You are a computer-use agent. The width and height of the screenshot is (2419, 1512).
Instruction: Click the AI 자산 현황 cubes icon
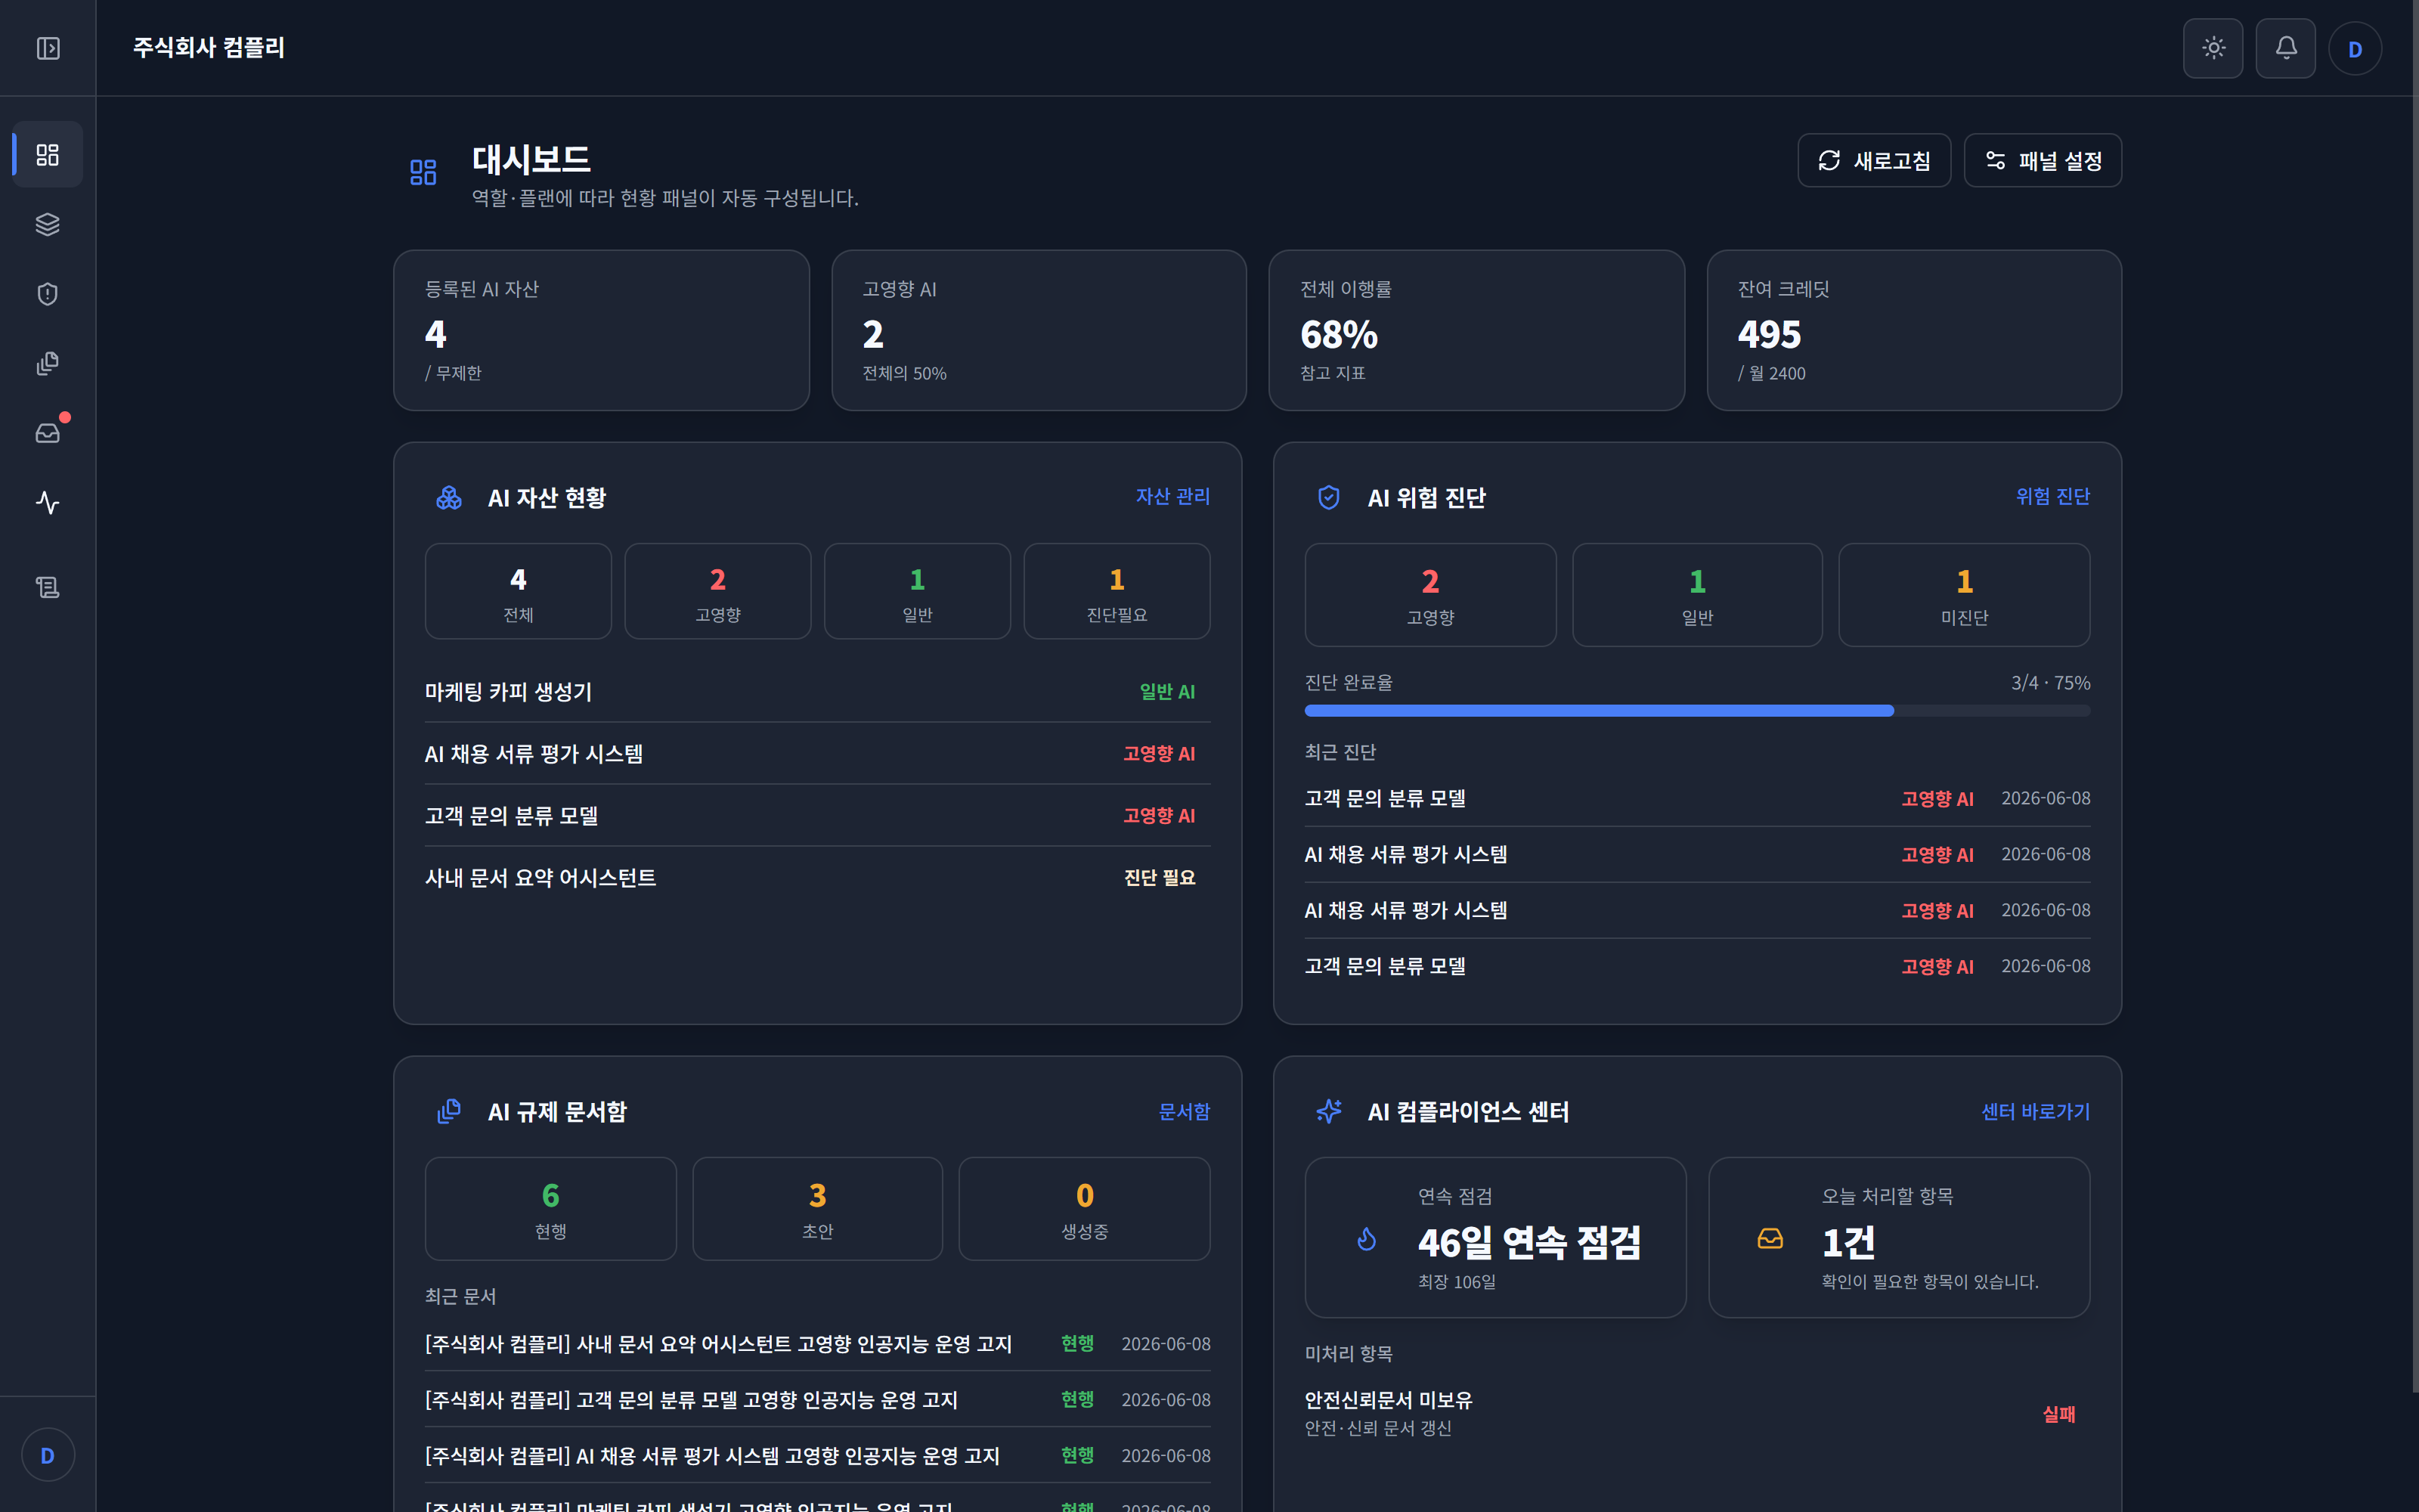point(449,497)
